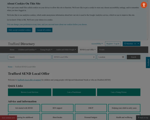Click the back to top button
150x120 pixels.
point(143,117)
